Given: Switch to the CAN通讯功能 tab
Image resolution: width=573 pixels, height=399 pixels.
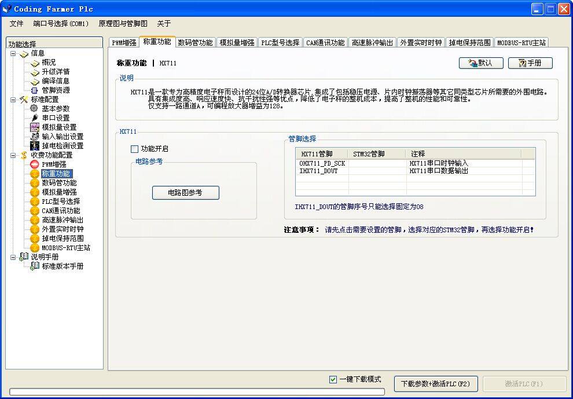Looking at the screenshot, I should tap(325, 42).
